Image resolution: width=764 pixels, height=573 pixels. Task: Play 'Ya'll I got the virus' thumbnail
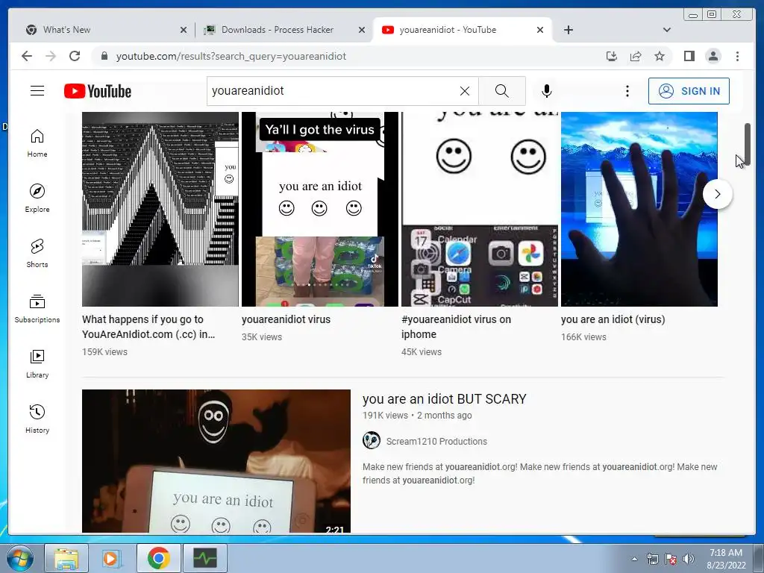pos(319,209)
